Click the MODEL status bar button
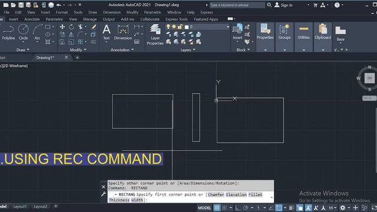Image resolution: width=377 pixels, height=212 pixels. pyautogui.click(x=204, y=208)
